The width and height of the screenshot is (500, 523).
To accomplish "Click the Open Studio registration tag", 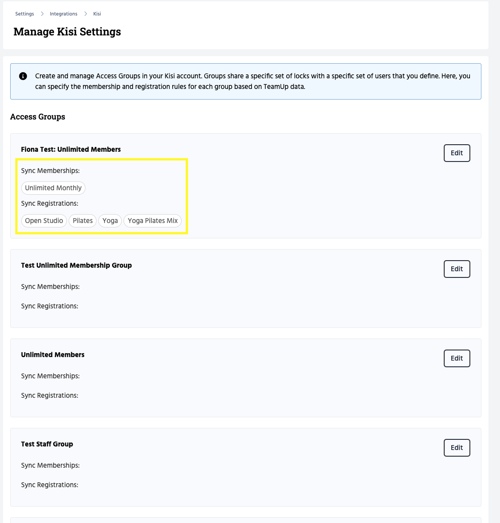I will (44, 221).
